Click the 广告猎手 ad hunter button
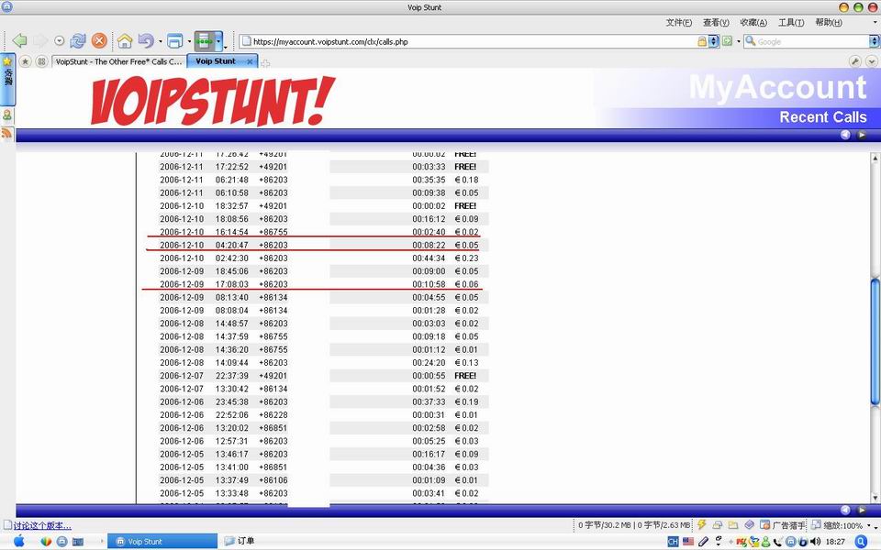881x550 pixels. tap(782, 525)
